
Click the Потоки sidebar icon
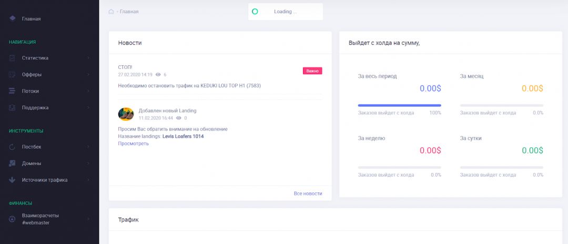(12, 91)
